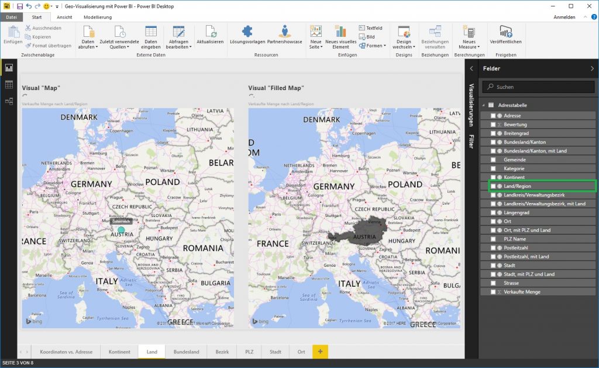Click the Suchen field in Felder pane
Viewport: 599px width, 368px height.
(538, 87)
